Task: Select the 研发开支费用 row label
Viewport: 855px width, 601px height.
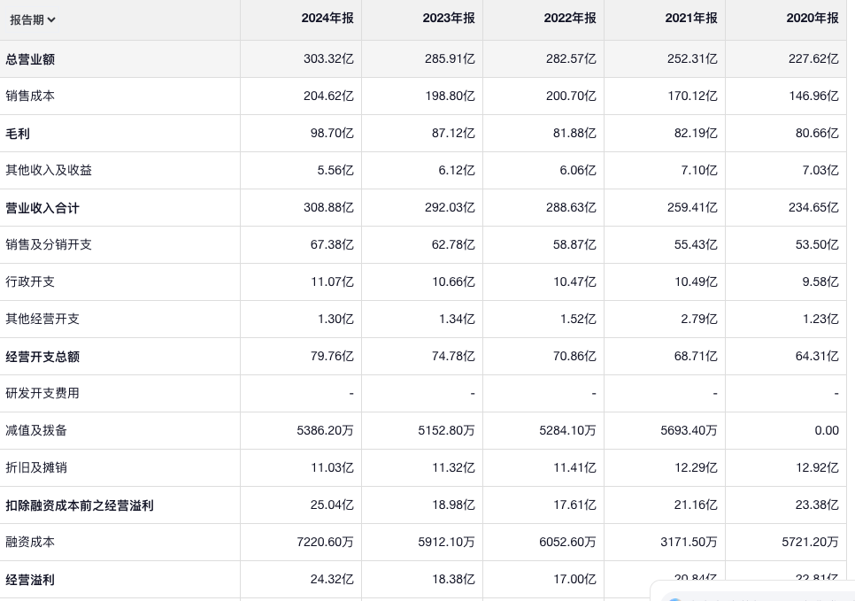Action: tap(42, 393)
